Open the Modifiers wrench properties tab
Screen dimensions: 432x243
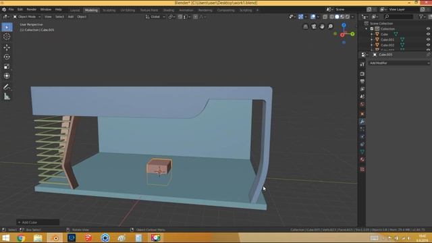pos(362,122)
